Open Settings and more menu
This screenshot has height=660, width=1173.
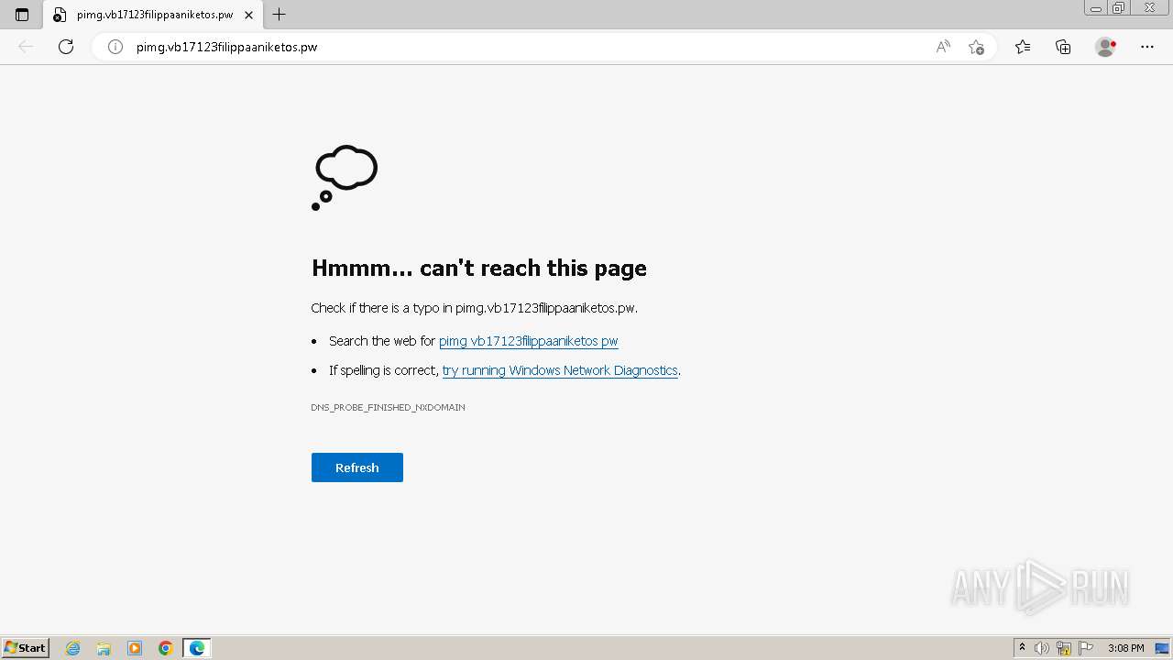coord(1147,47)
